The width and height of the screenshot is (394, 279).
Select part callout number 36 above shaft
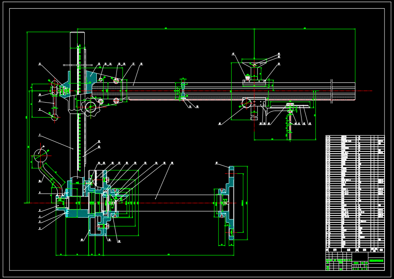click(172, 163)
